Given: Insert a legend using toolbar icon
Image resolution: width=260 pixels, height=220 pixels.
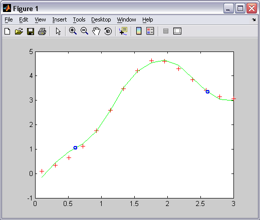Looking at the screenshot, I should click(150, 31).
